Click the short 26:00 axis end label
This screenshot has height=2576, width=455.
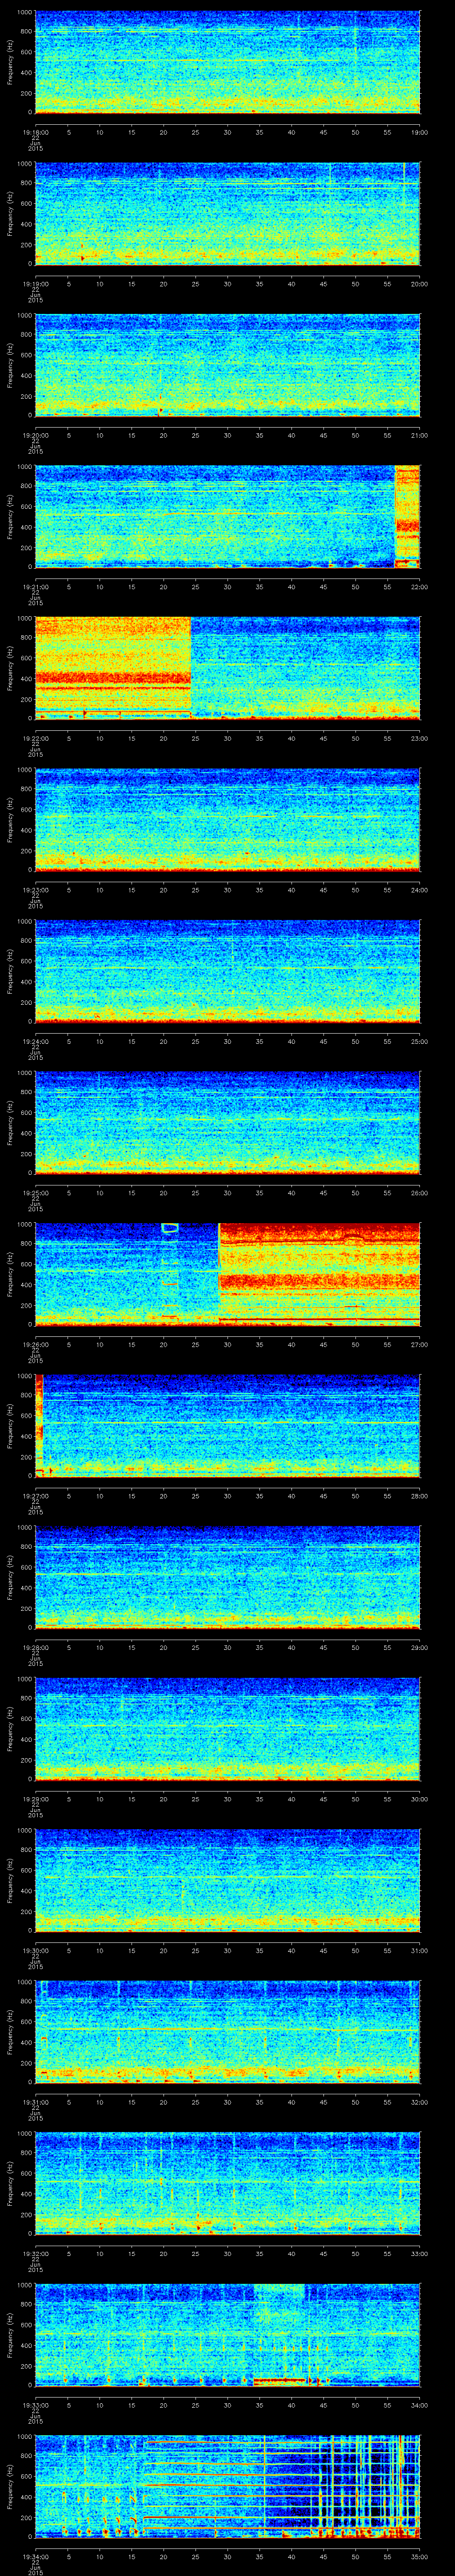coord(419,1193)
